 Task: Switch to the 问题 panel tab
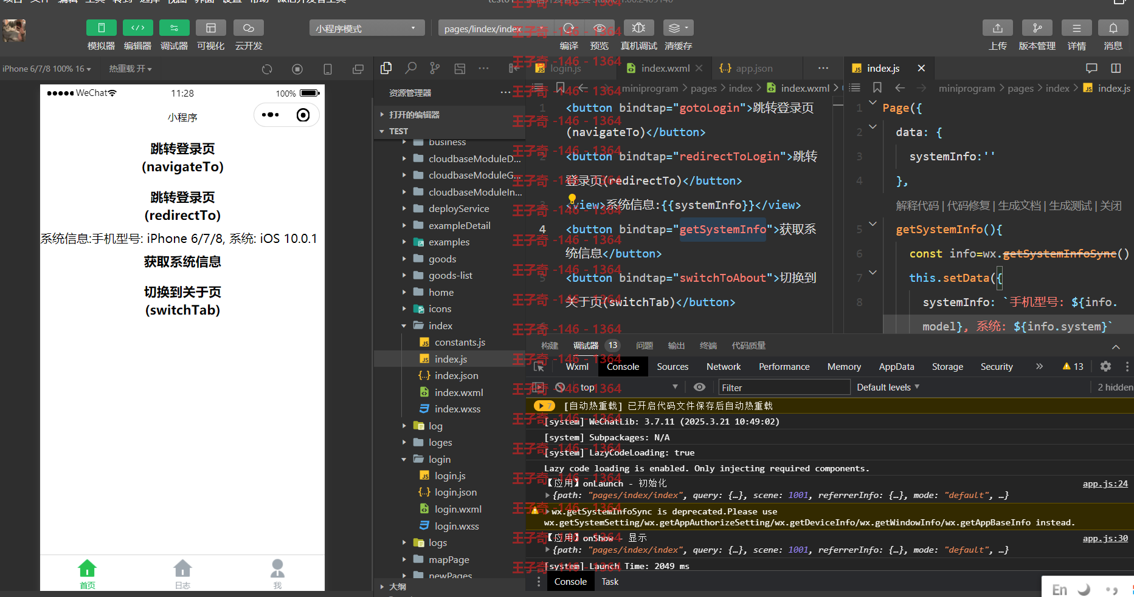pos(644,346)
